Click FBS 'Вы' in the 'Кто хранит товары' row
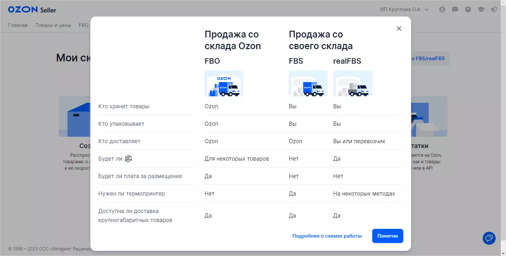Screen dimensions: 506x256 (x=293, y=106)
